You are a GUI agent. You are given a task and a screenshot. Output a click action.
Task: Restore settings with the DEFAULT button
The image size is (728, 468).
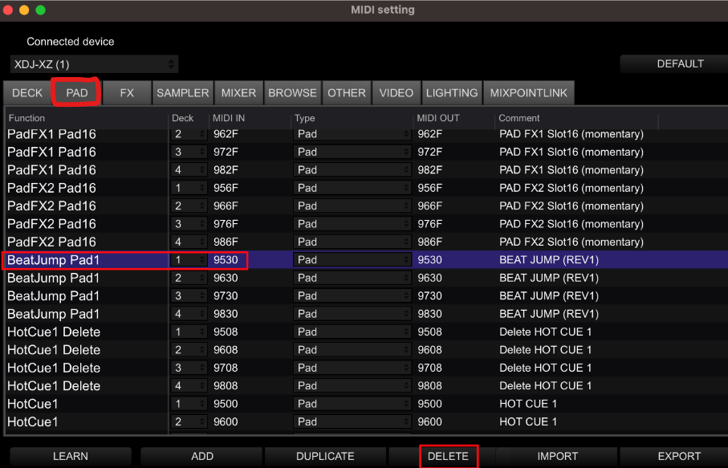[680, 63]
